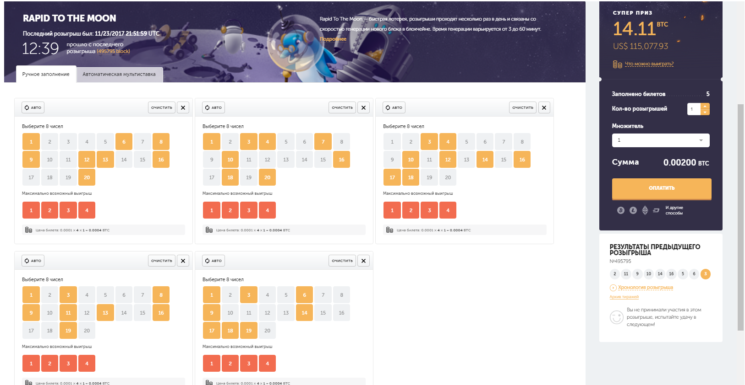745x385 pixels.
Task: Click the Bitcoin payment icon
Action: coord(621,210)
